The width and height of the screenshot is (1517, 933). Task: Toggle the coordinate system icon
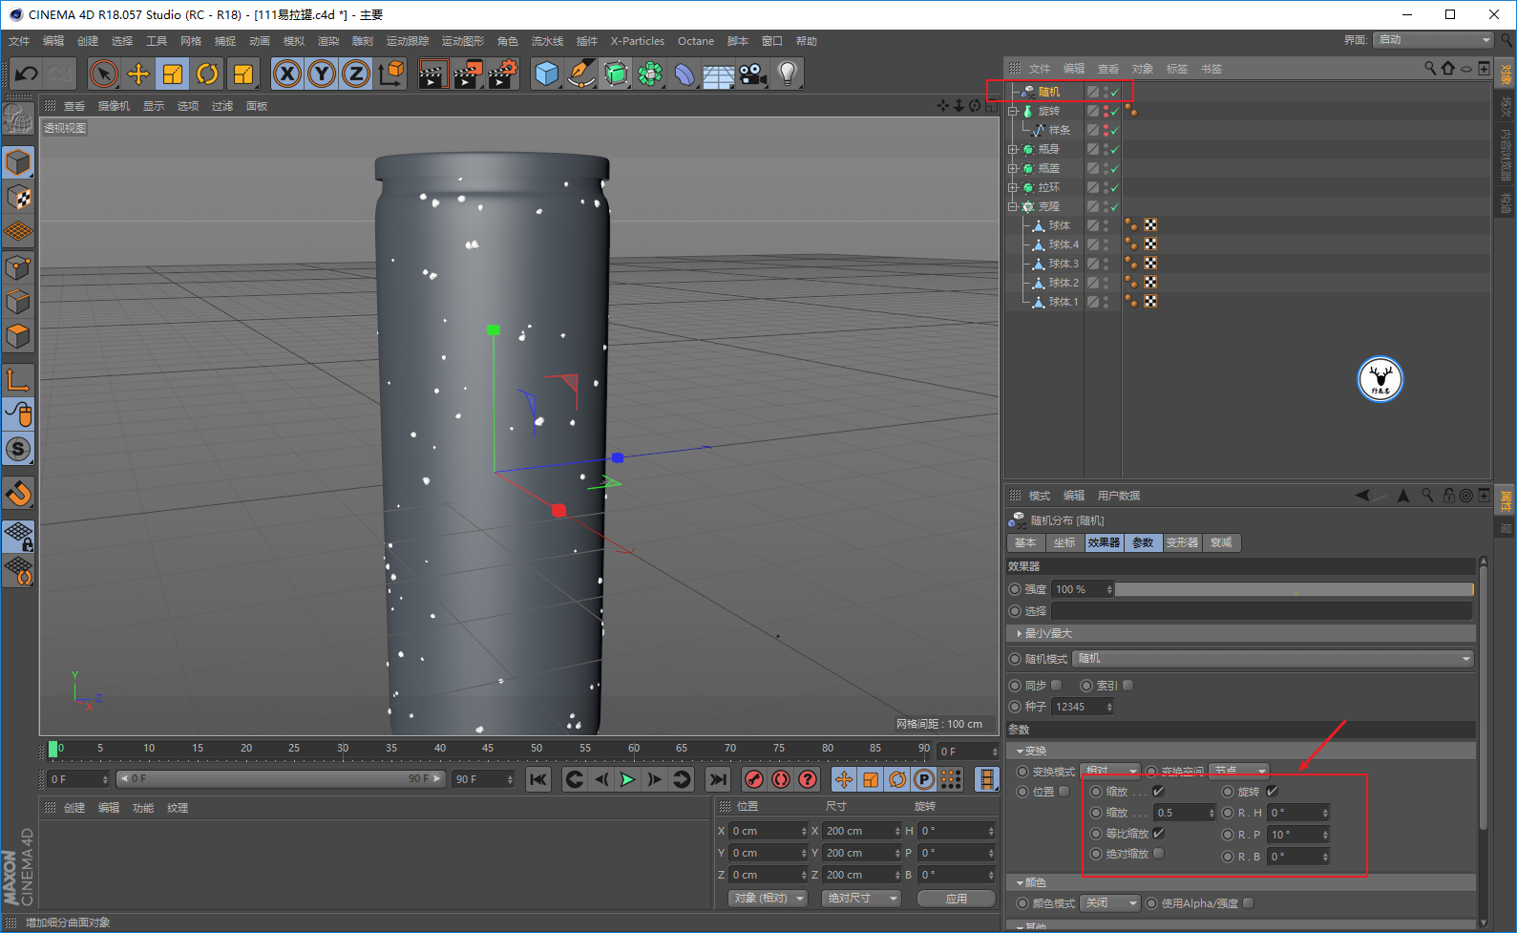coord(390,74)
